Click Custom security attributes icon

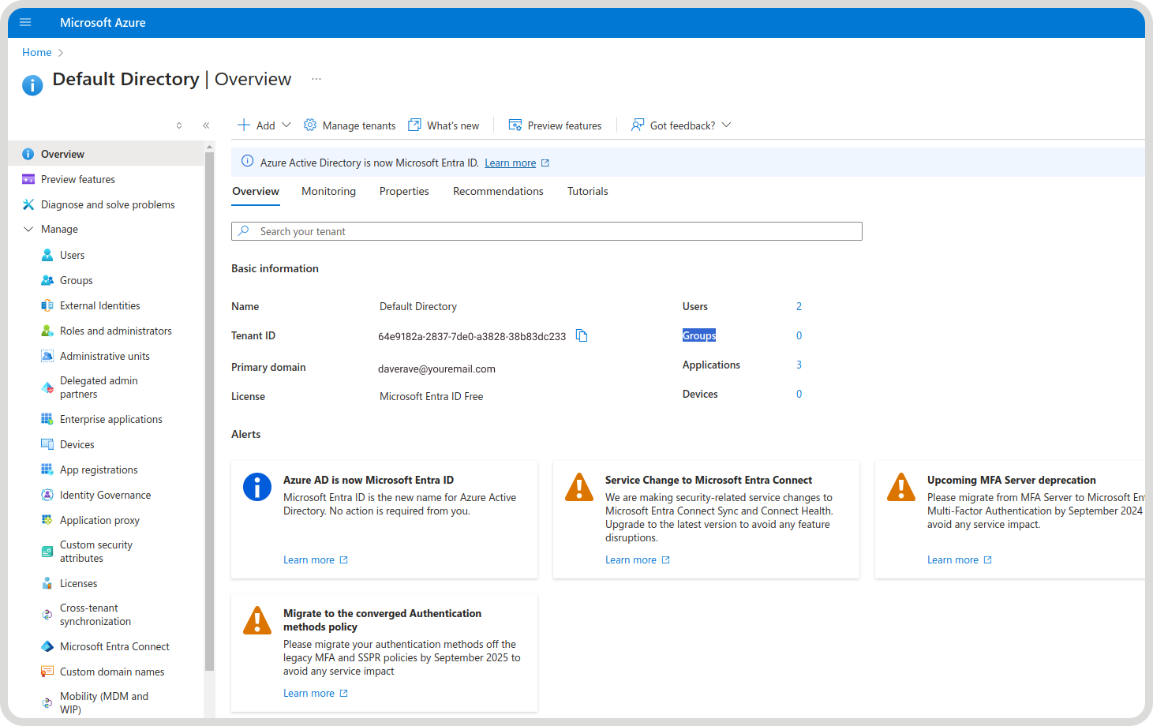[x=47, y=552]
